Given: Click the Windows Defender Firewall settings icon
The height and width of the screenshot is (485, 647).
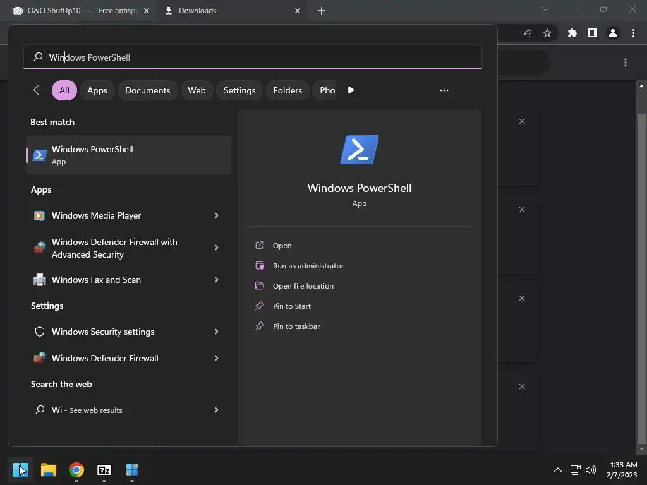Looking at the screenshot, I should tap(39, 358).
